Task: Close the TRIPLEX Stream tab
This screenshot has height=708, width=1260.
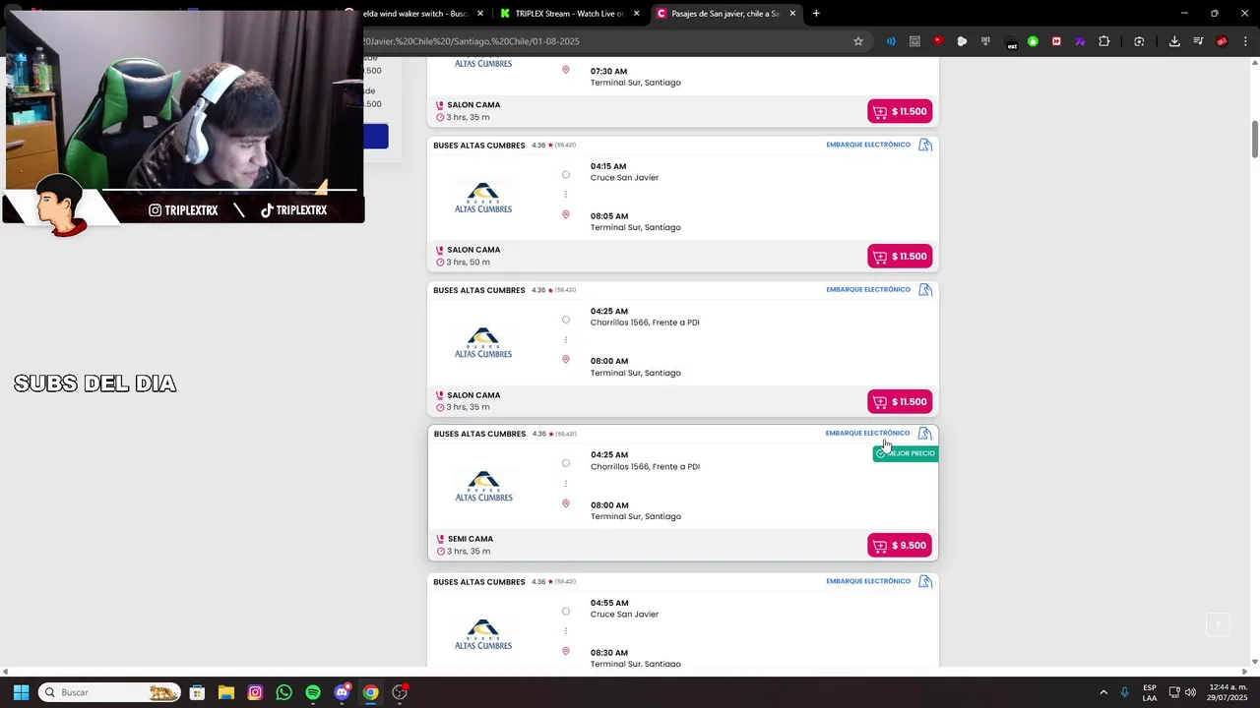Action: click(636, 14)
